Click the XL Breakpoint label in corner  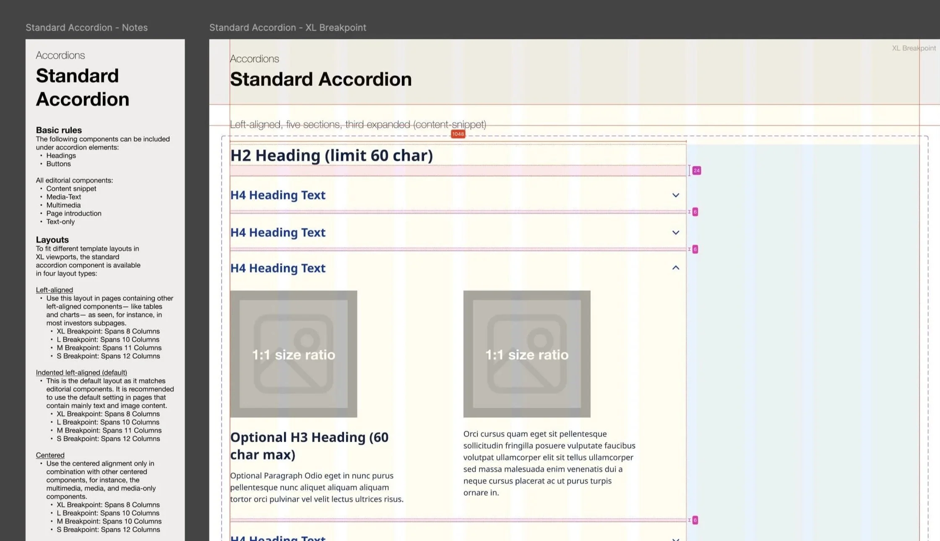(x=914, y=48)
